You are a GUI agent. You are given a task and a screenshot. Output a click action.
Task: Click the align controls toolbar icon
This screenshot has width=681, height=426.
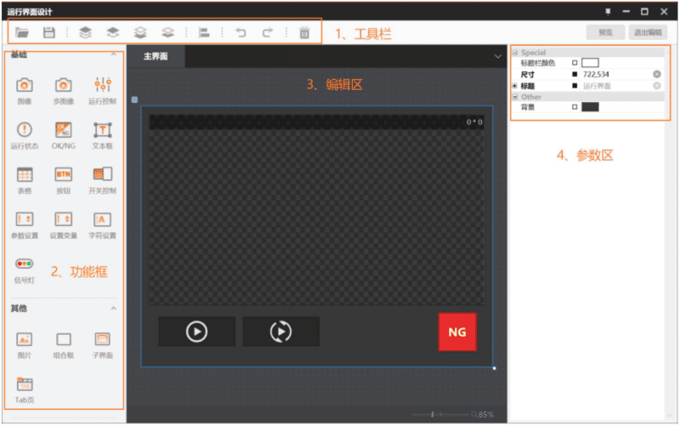pos(204,32)
